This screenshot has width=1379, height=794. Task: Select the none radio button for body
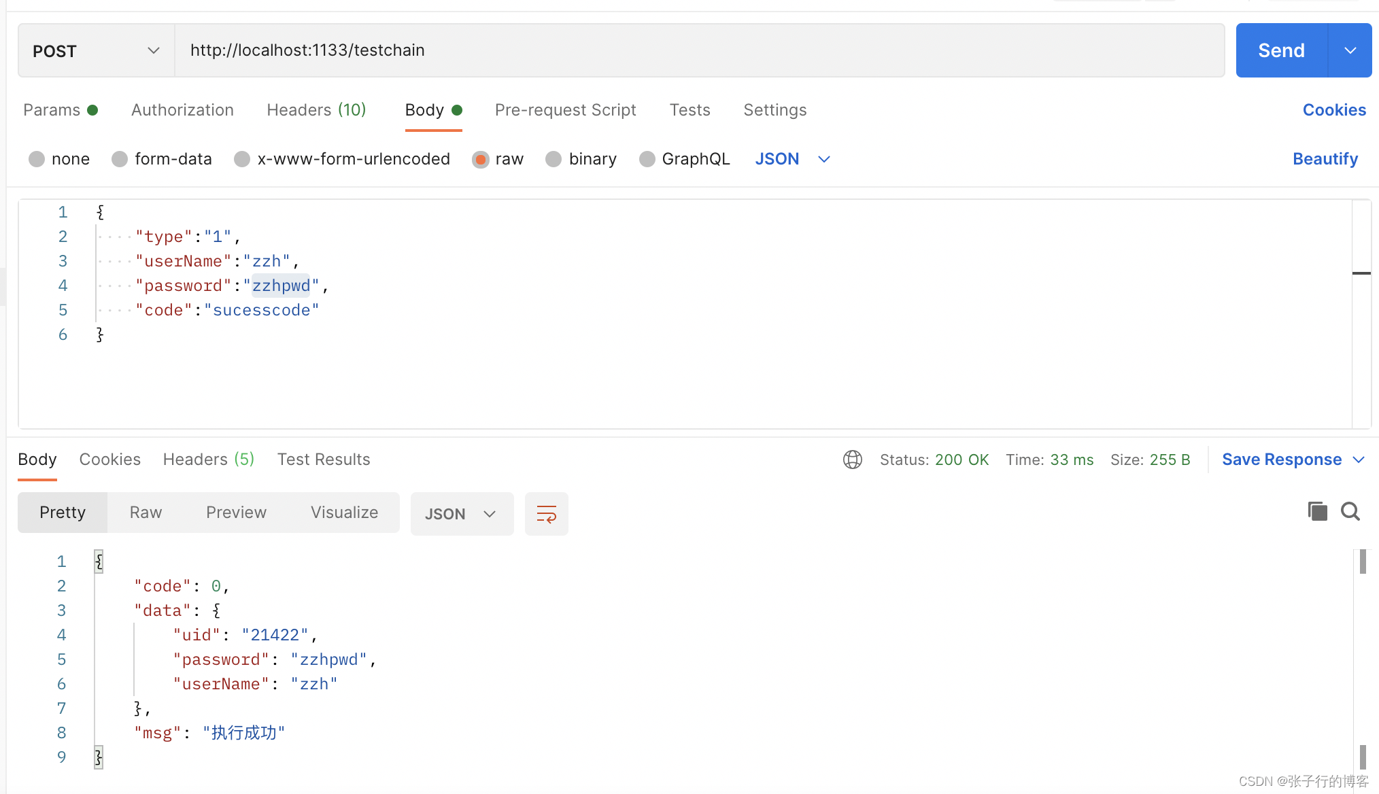[35, 158]
